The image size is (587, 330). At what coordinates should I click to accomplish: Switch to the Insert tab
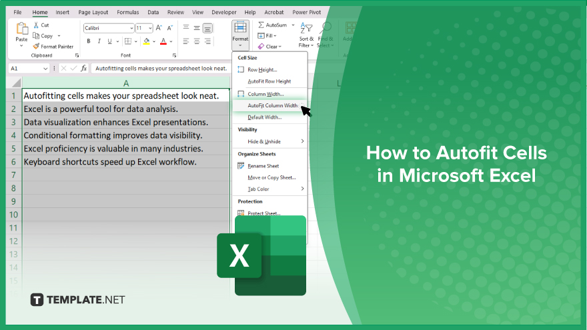[x=62, y=12]
